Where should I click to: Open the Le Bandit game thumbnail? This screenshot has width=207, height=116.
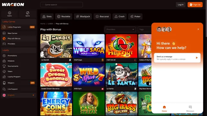(56, 46)
